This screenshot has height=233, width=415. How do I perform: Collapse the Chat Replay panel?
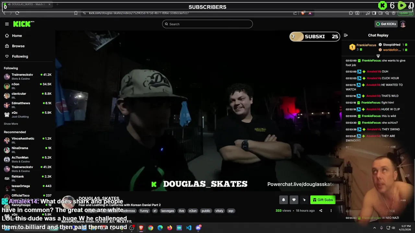(x=346, y=35)
